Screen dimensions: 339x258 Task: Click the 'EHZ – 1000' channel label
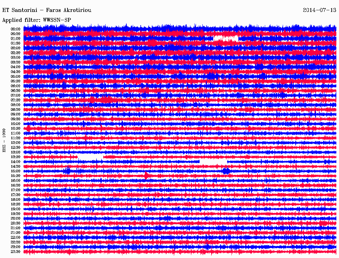tap(4, 141)
